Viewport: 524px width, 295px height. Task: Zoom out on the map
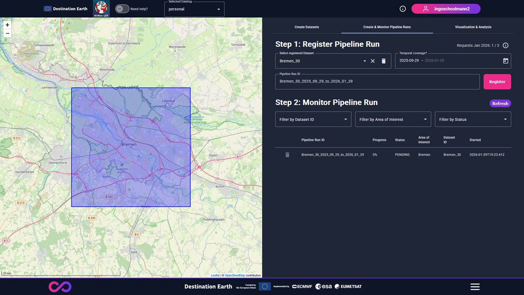tap(7, 34)
